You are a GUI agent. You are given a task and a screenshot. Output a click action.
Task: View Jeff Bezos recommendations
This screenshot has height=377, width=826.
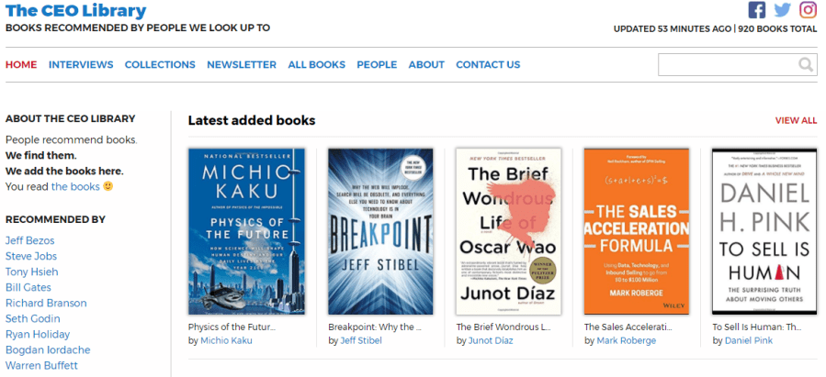pyautogui.click(x=29, y=240)
